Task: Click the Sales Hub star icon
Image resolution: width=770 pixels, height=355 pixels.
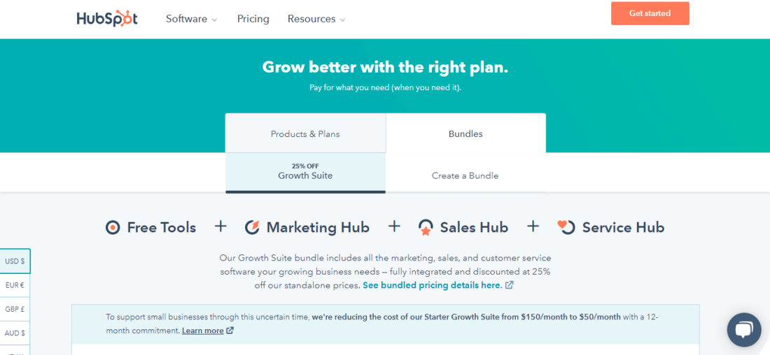Action: [x=426, y=228]
